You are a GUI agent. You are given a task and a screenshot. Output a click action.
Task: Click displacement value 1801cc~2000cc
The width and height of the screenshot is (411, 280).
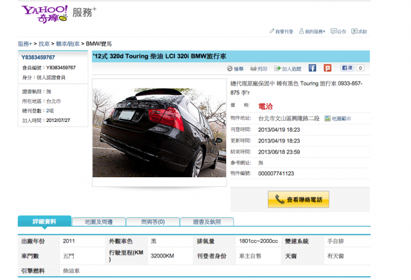coord(258,241)
